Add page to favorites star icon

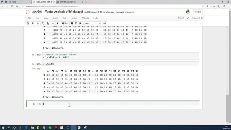[207, 6]
